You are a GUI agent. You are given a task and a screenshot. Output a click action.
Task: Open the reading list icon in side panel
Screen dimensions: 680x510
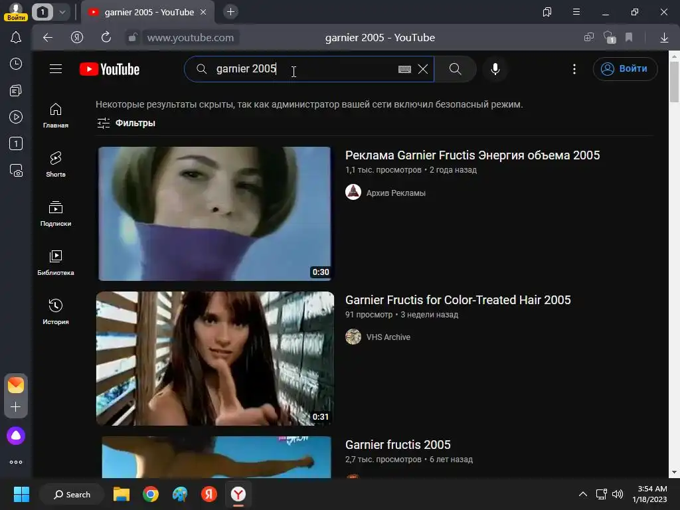16,90
